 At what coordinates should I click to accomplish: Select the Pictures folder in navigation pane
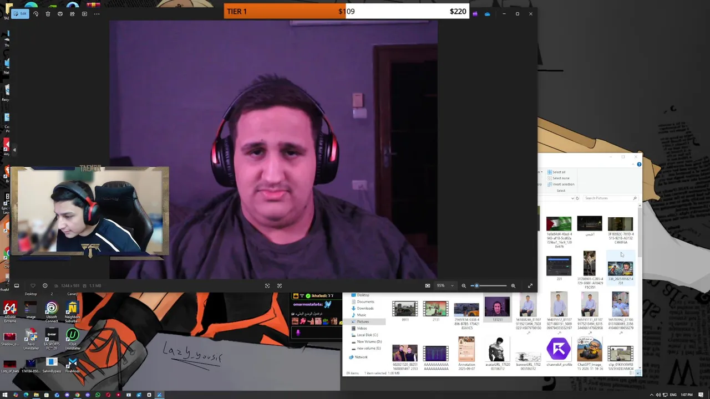point(362,321)
